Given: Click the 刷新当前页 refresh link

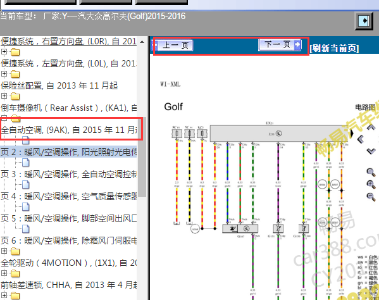Looking at the screenshot, I should pyautogui.click(x=334, y=48).
